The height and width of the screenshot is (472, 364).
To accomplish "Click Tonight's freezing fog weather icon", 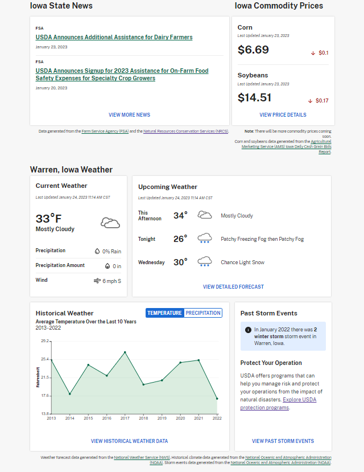I will [x=205, y=239].
